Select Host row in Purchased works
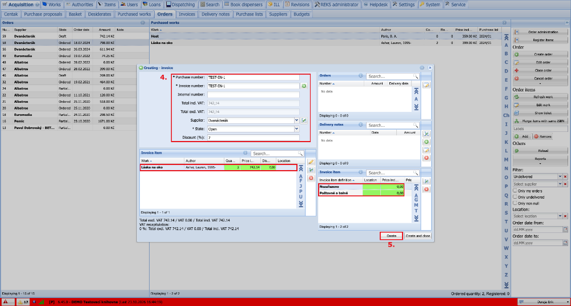Image resolution: width=571 pixels, height=306 pixels. [326, 37]
